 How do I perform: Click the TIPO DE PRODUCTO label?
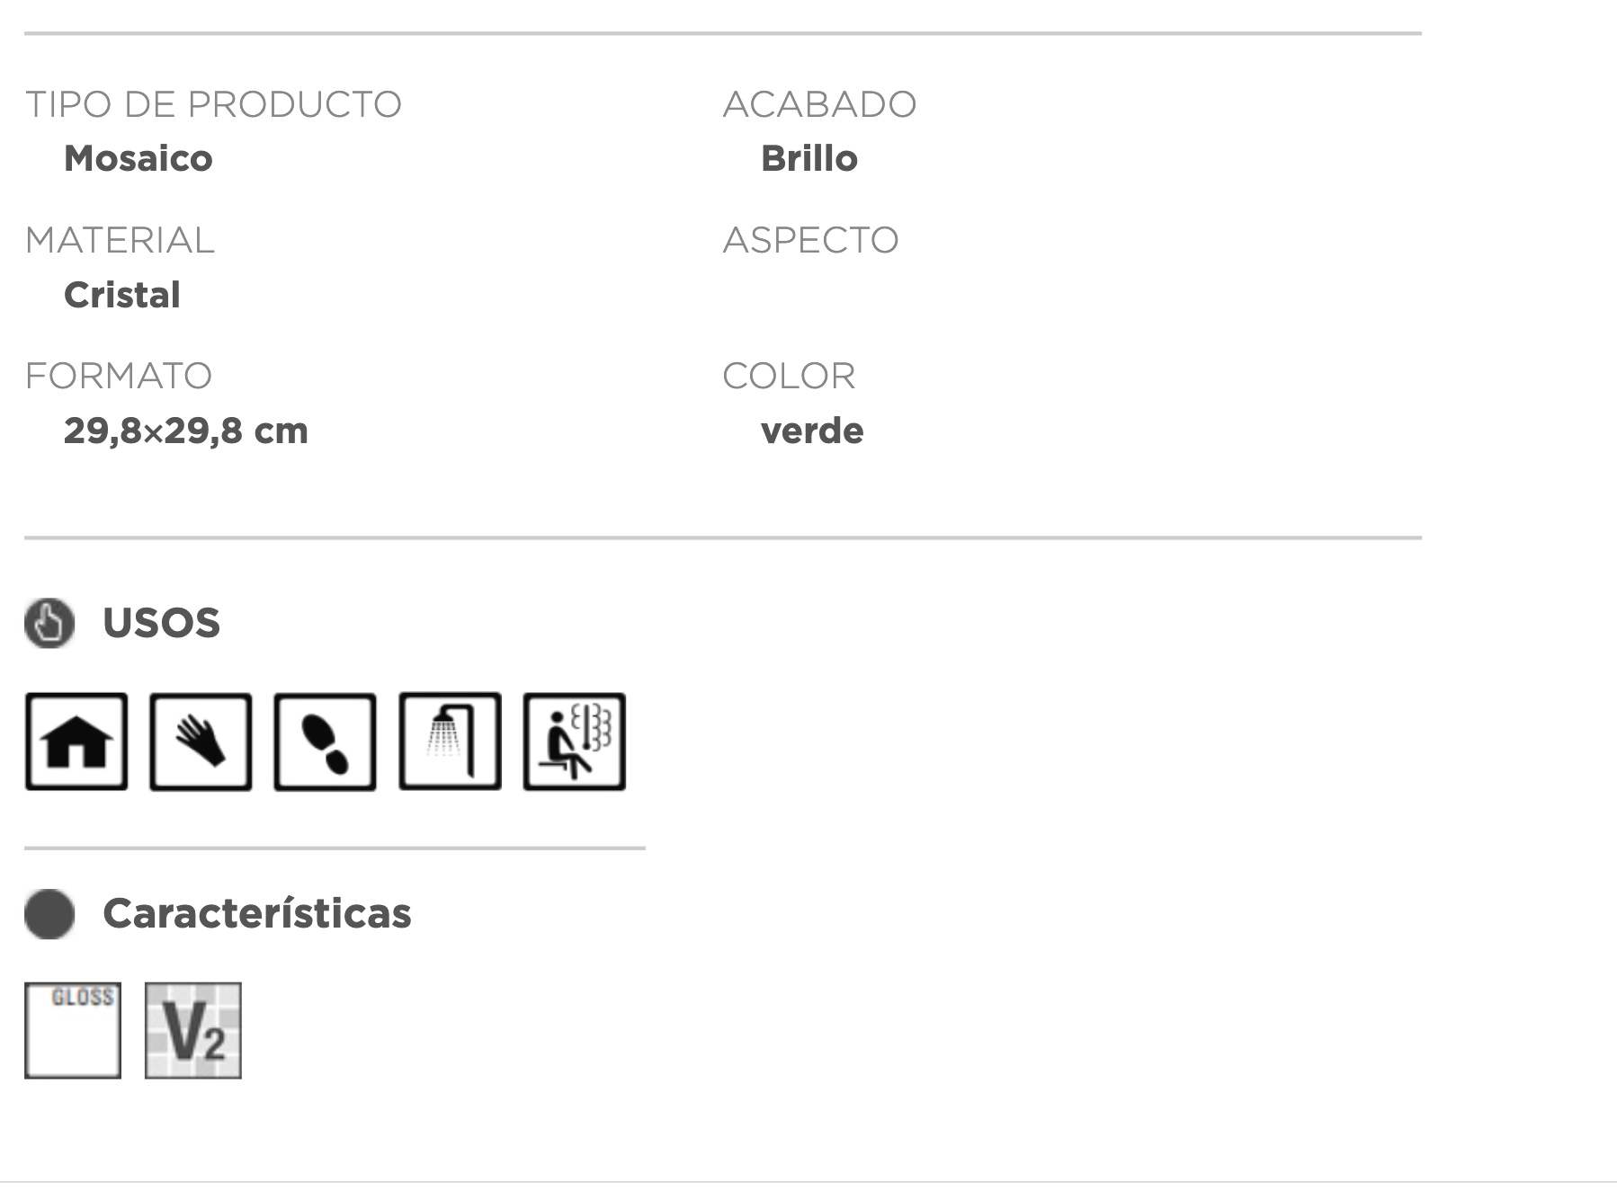click(213, 104)
